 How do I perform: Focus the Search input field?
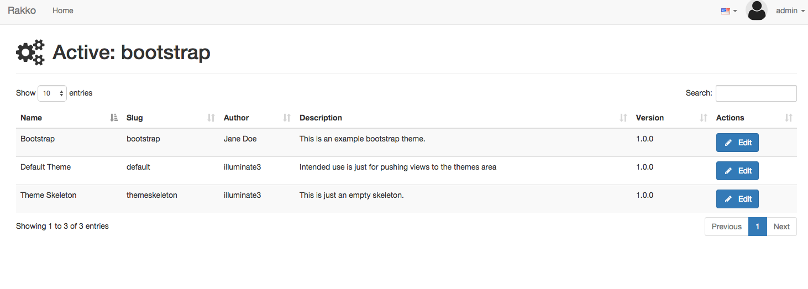click(755, 93)
